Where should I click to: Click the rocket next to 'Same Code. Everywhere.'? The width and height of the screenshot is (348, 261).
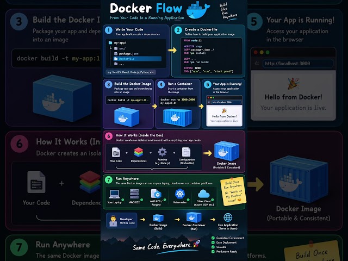pyautogui.click(x=196, y=244)
